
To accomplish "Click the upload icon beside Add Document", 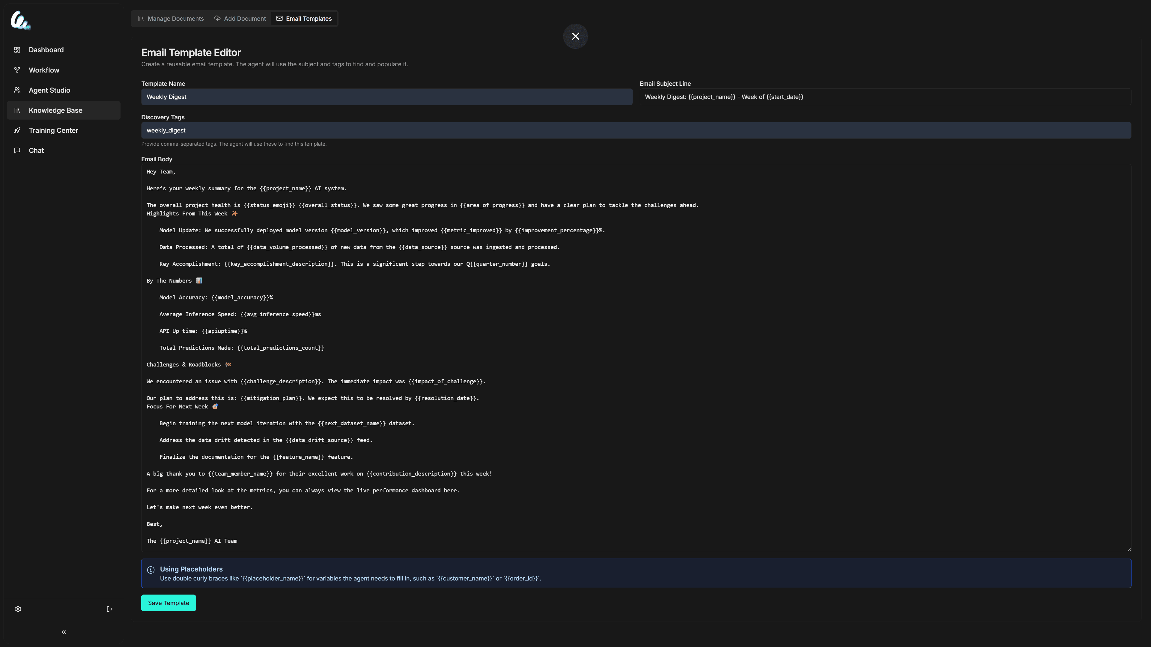I will coord(217,18).
